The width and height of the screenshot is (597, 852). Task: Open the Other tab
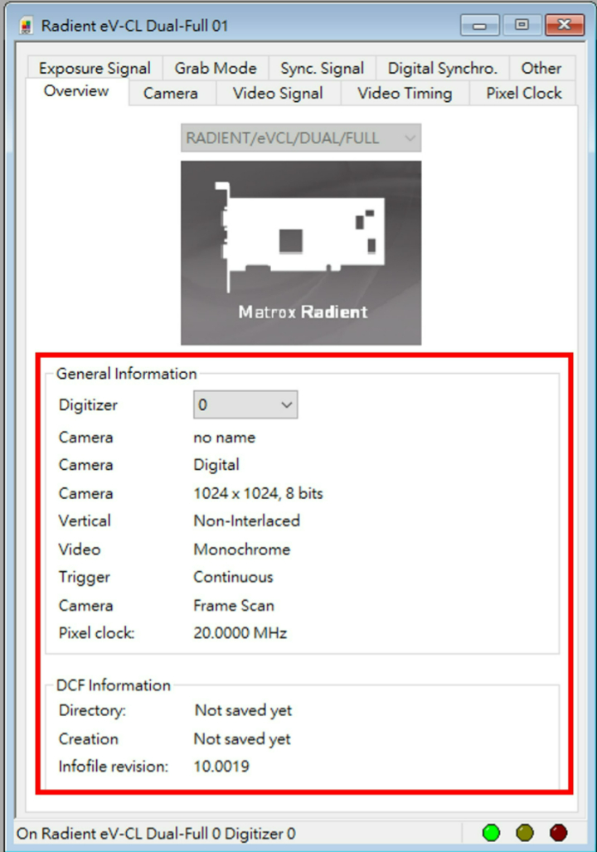pos(541,69)
